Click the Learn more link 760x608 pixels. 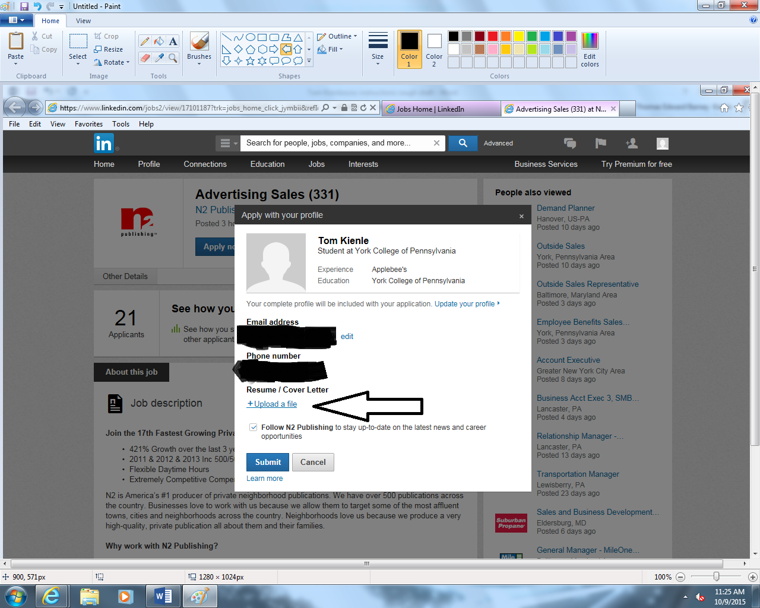click(x=265, y=478)
